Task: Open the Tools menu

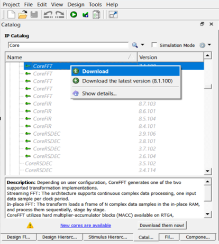Action: click(x=95, y=4)
